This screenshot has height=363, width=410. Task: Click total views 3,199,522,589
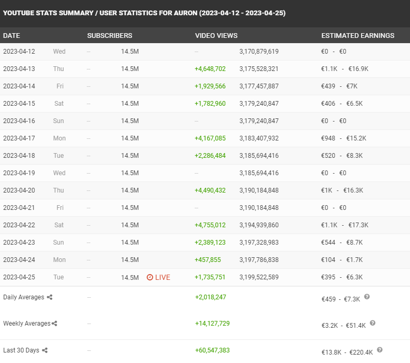[x=259, y=277]
